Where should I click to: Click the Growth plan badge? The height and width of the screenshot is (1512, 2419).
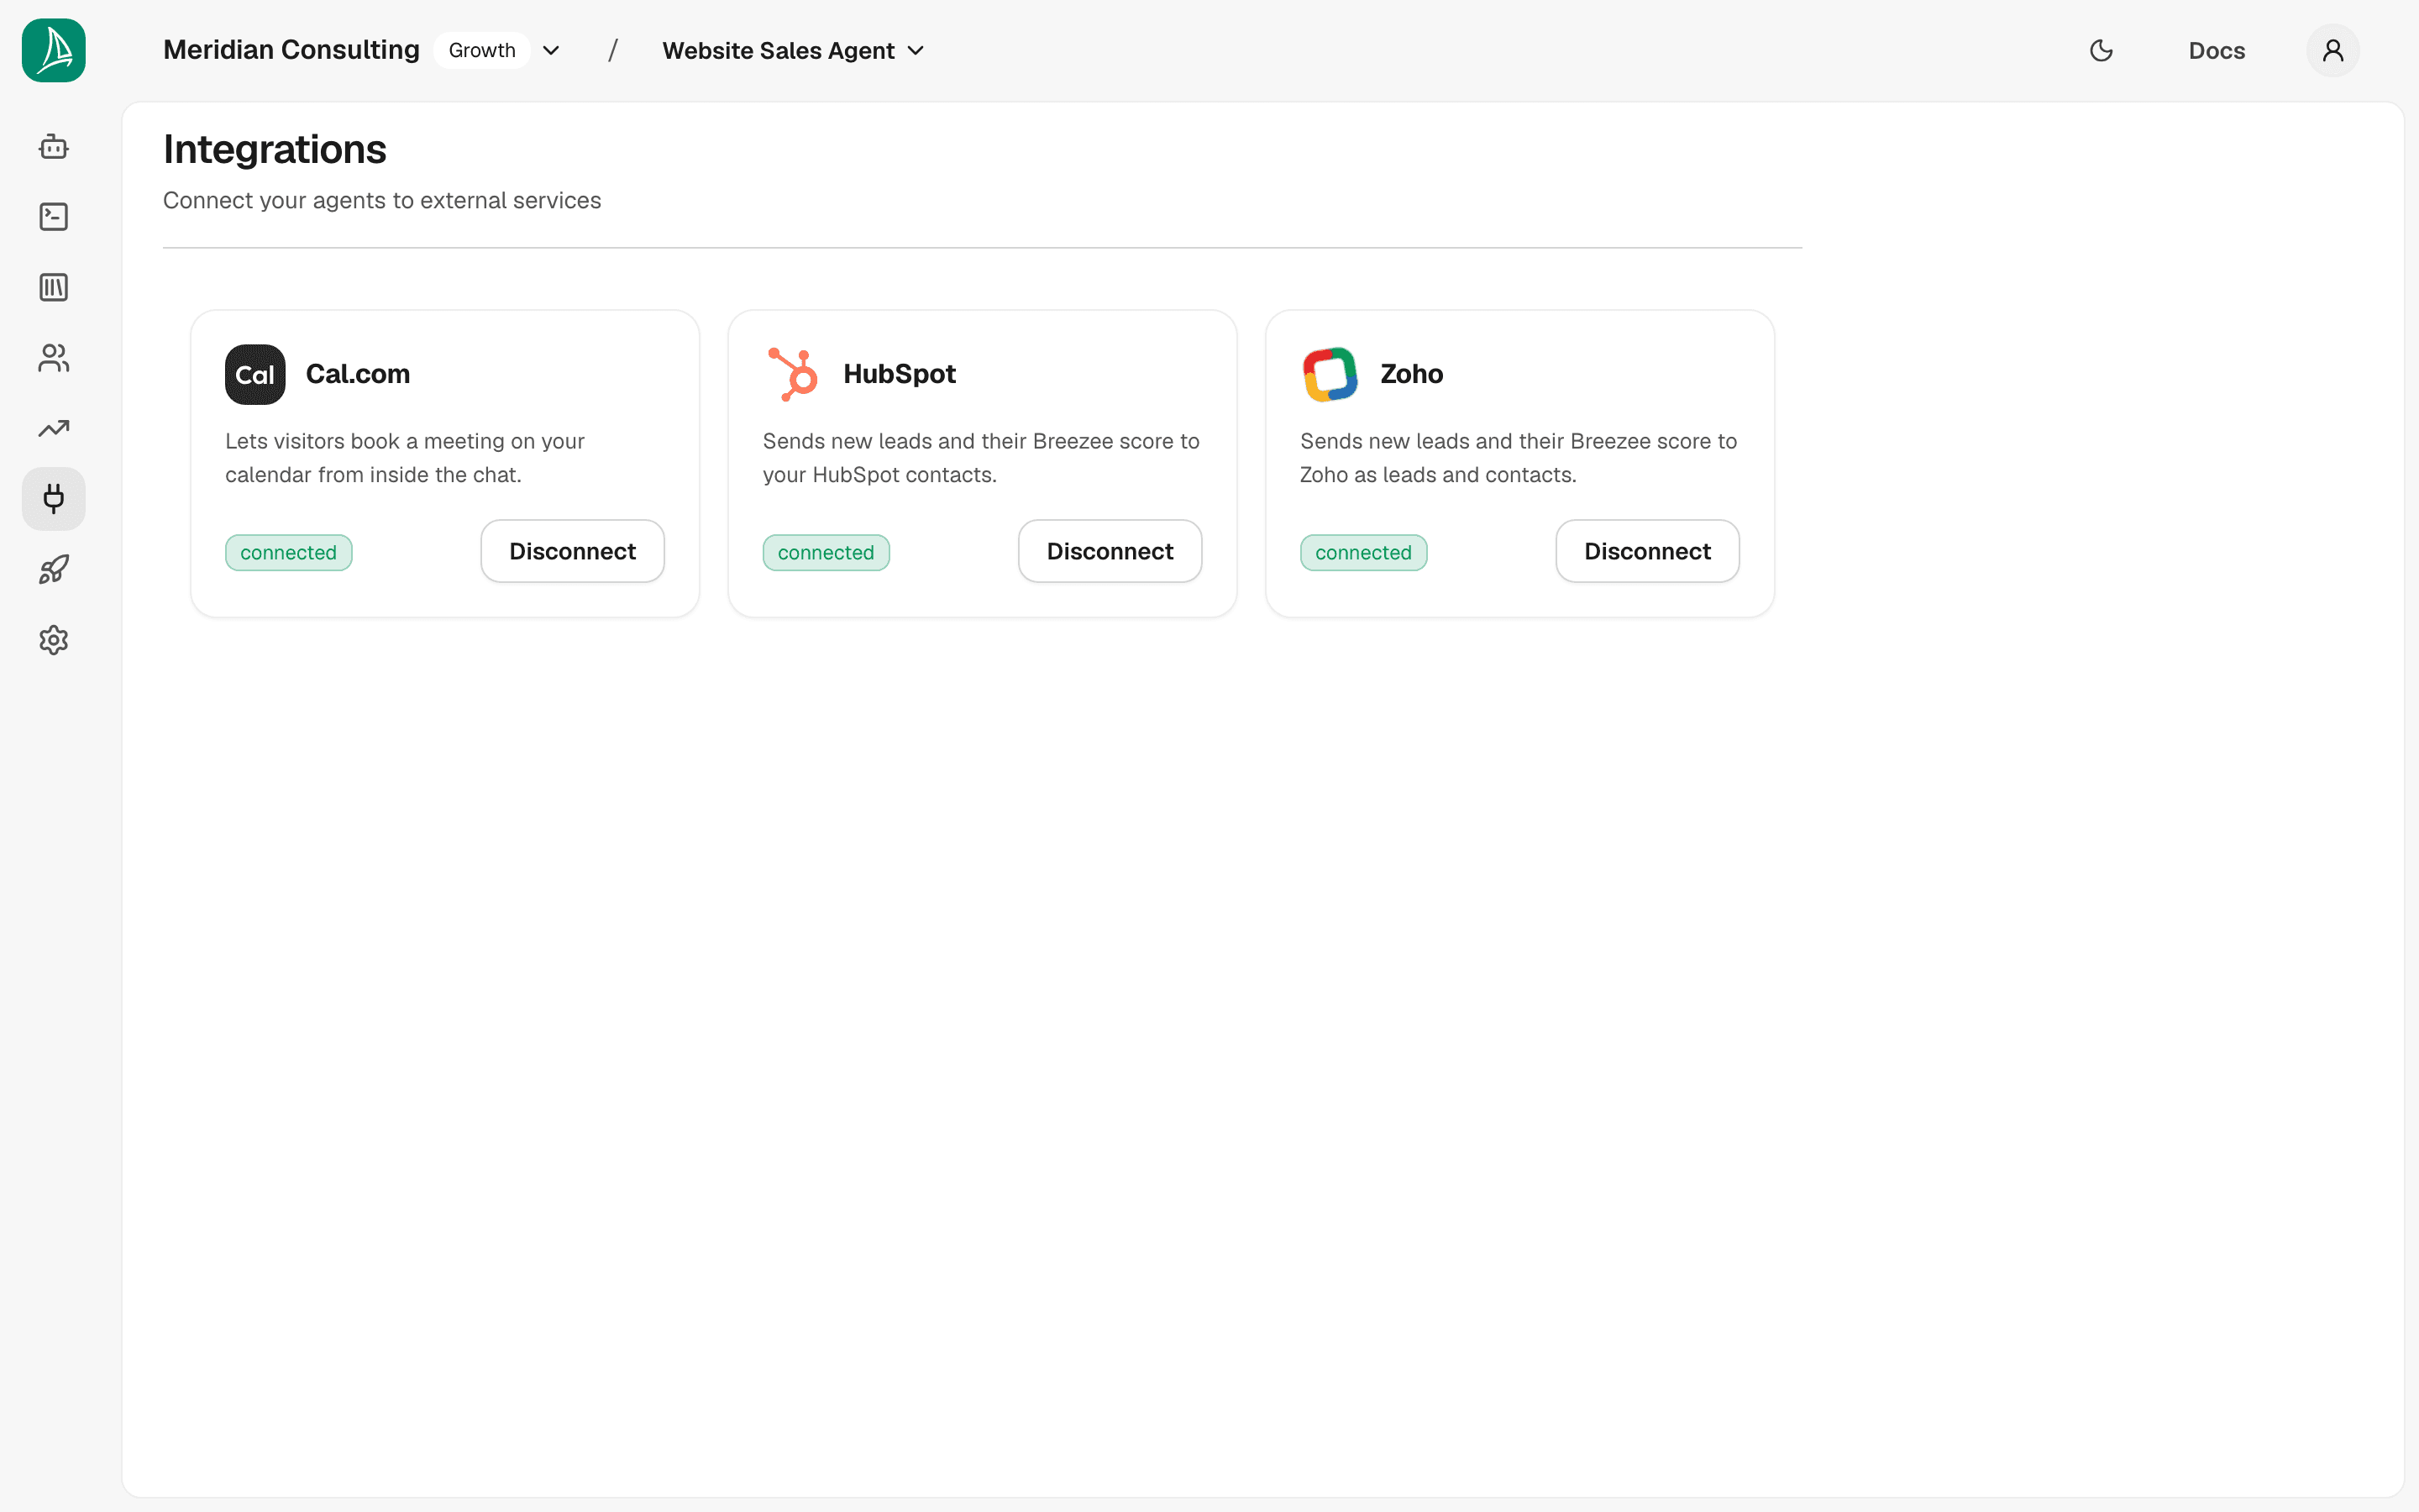click(x=482, y=50)
